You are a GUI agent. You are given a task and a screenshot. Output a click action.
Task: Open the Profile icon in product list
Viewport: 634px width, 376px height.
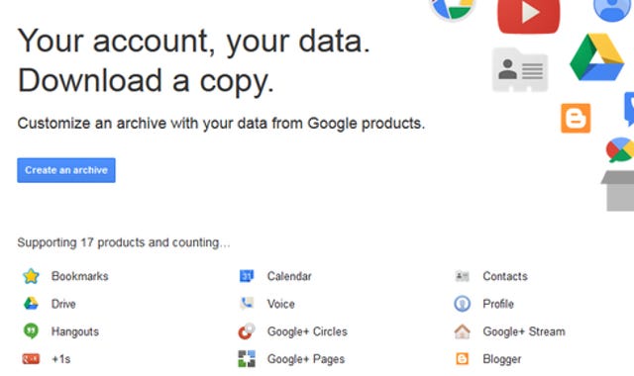[x=463, y=304]
